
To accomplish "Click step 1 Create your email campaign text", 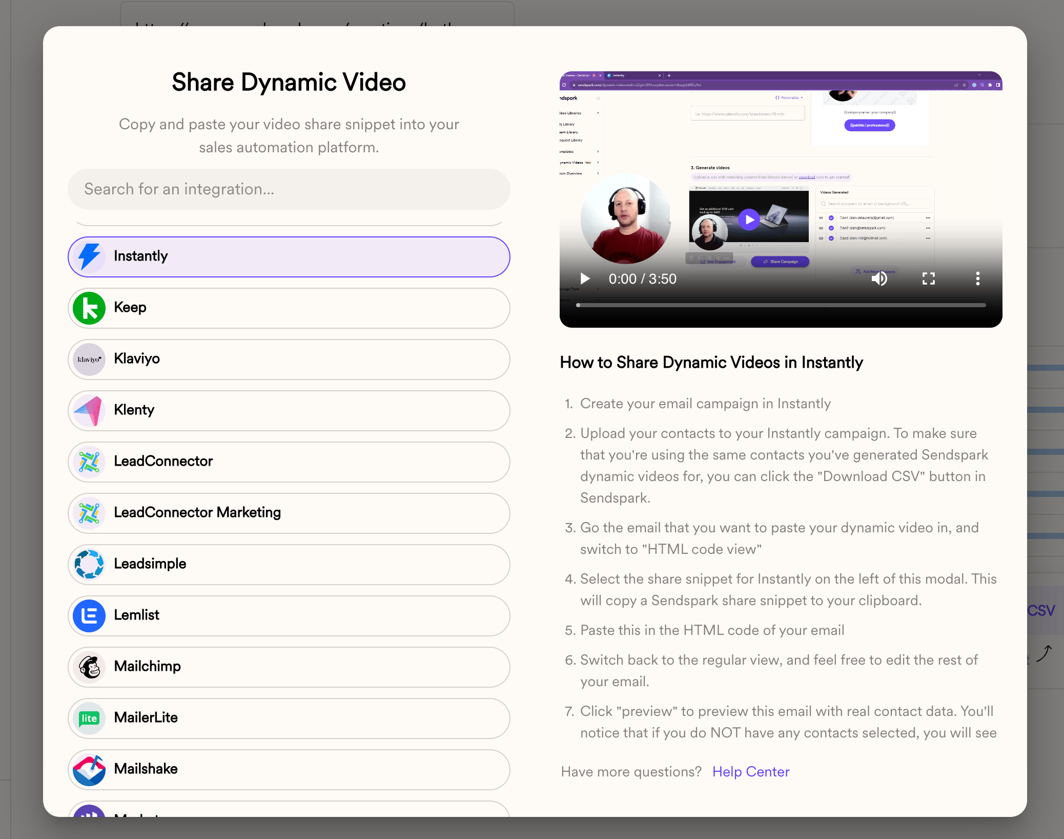I will click(x=705, y=404).
